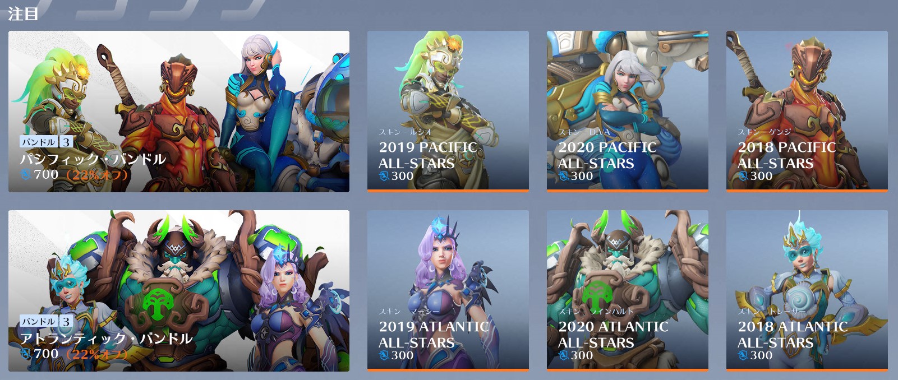Click the token icon beside 2019 Atlantic price
Viewport: 898px width, 380px height.
coord(384,356)
